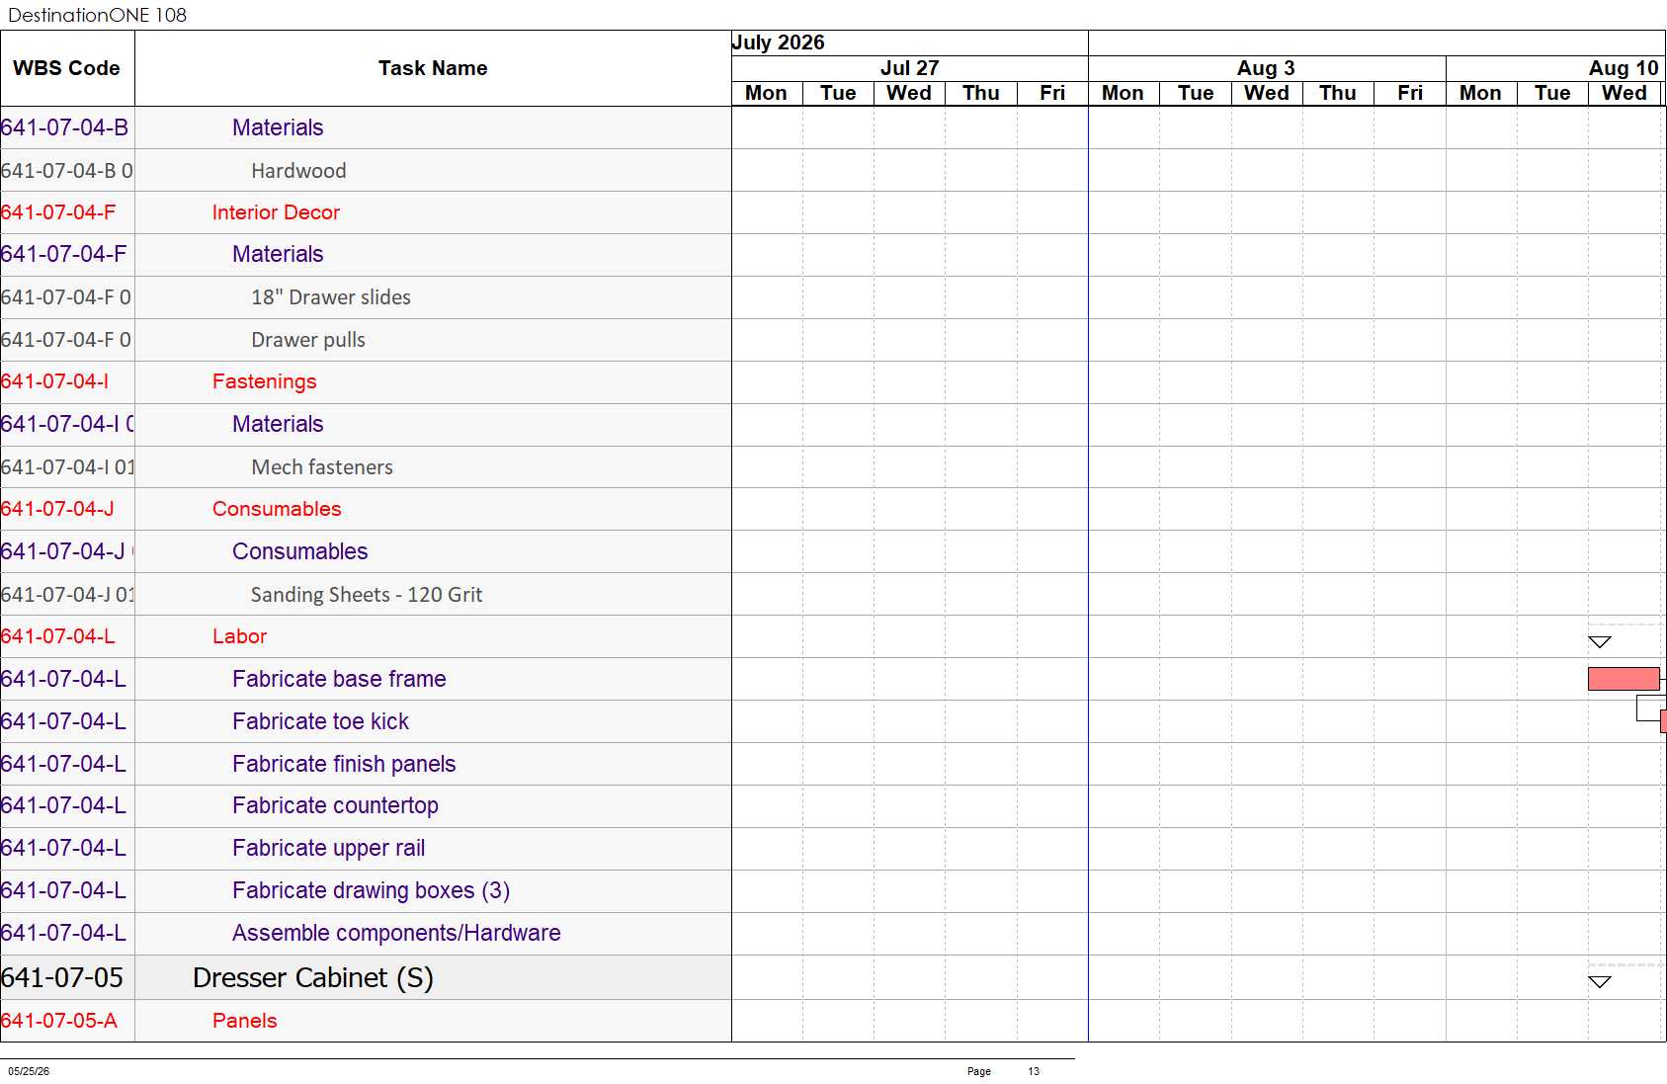
Task: Click the red Fabricate base frame Gantt bar
Action: pos(1624,679)
